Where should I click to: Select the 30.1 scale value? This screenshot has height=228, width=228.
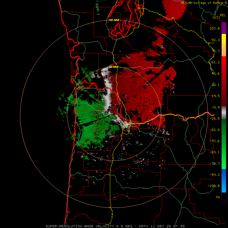pyautogui.click(x=216, y=85)
